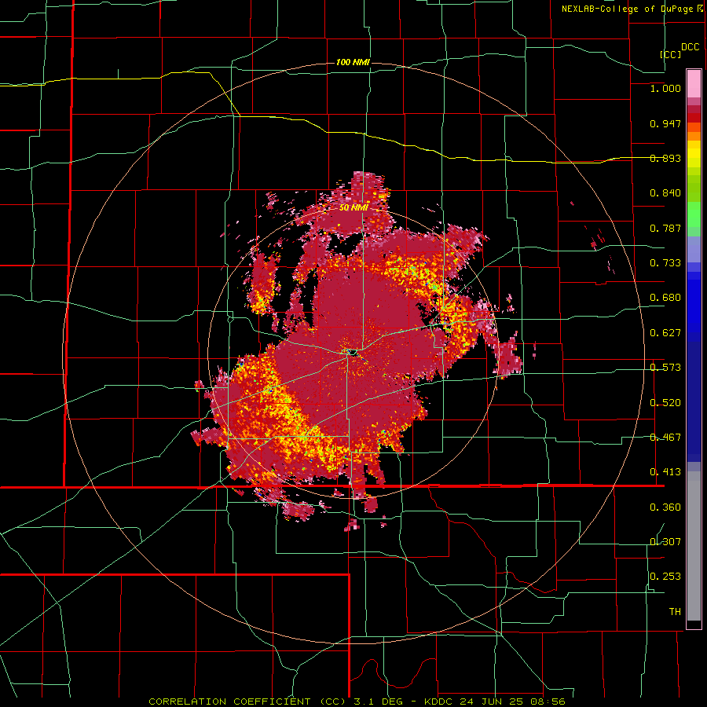Viewport: 707px width, 707px height.
Task: Select the 0.840 legend value
Action: coord(665,193)
